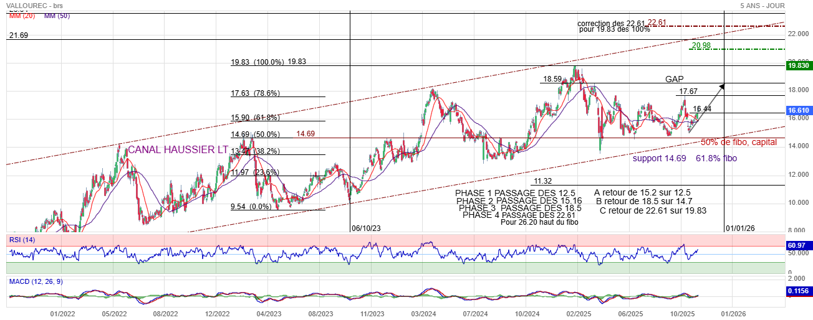The width and height of the screenshot is (813, 320).
Task: Select the MM (50) moving average legend
Action: [57, 16]
